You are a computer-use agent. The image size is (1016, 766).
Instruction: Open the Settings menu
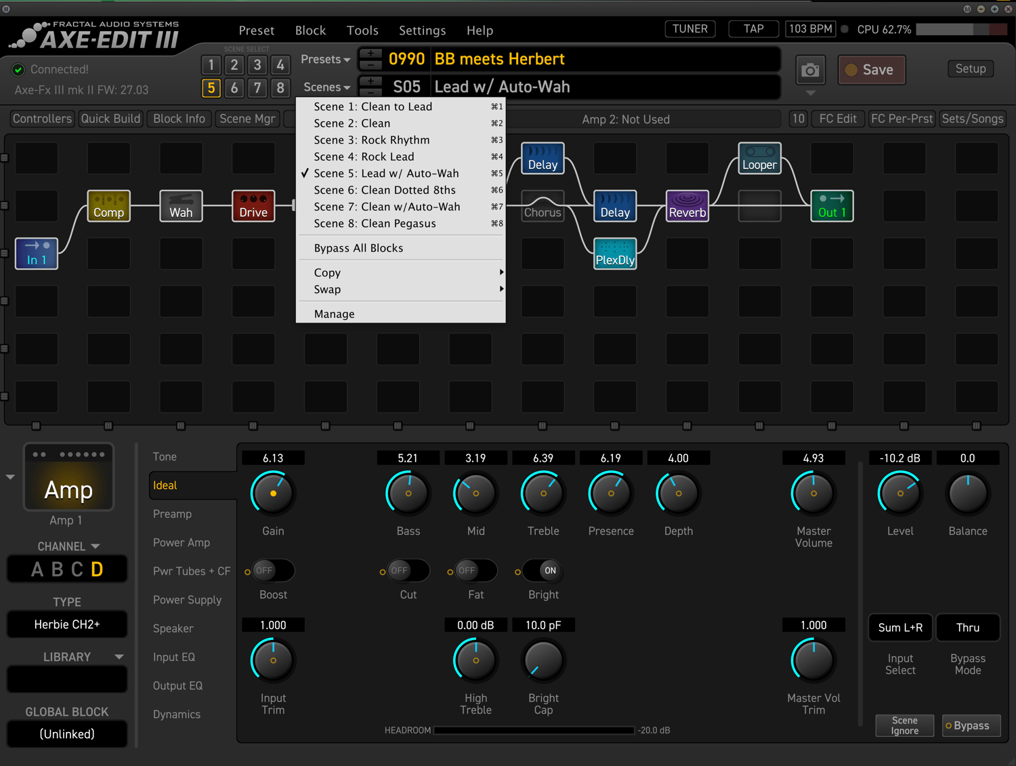[422, 31]
